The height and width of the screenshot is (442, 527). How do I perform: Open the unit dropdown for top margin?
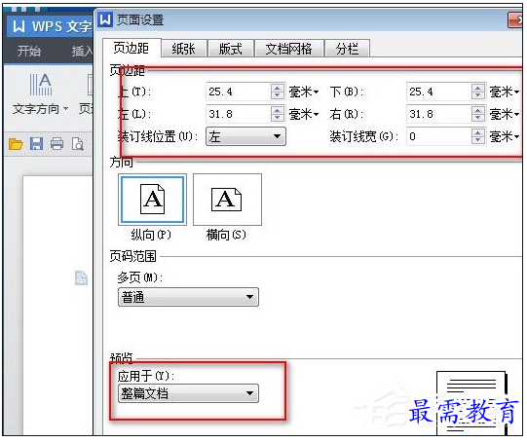point(304,92)
